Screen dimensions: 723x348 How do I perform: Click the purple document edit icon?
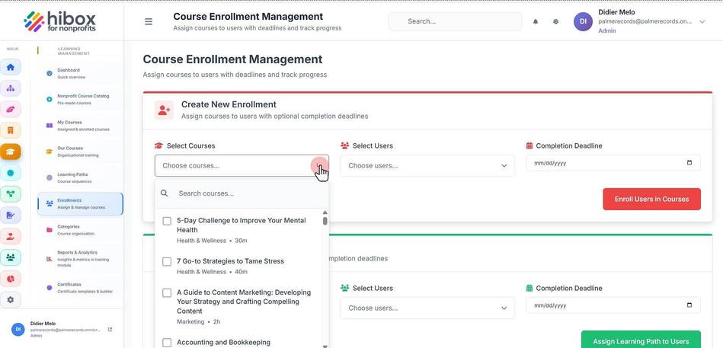(10, 216)
